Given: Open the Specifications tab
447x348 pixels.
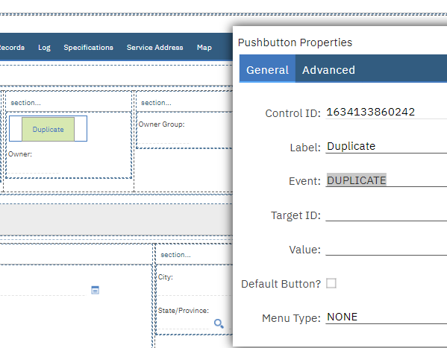Looking at the screenshot, I should (x=88, y=48).
